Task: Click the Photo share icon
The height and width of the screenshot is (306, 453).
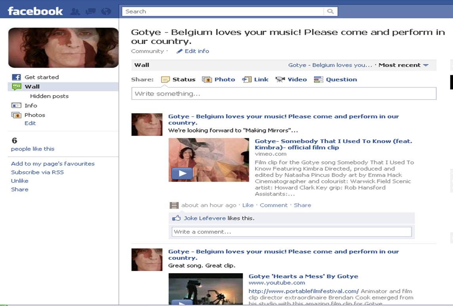Action: click(x=207, y=80)
